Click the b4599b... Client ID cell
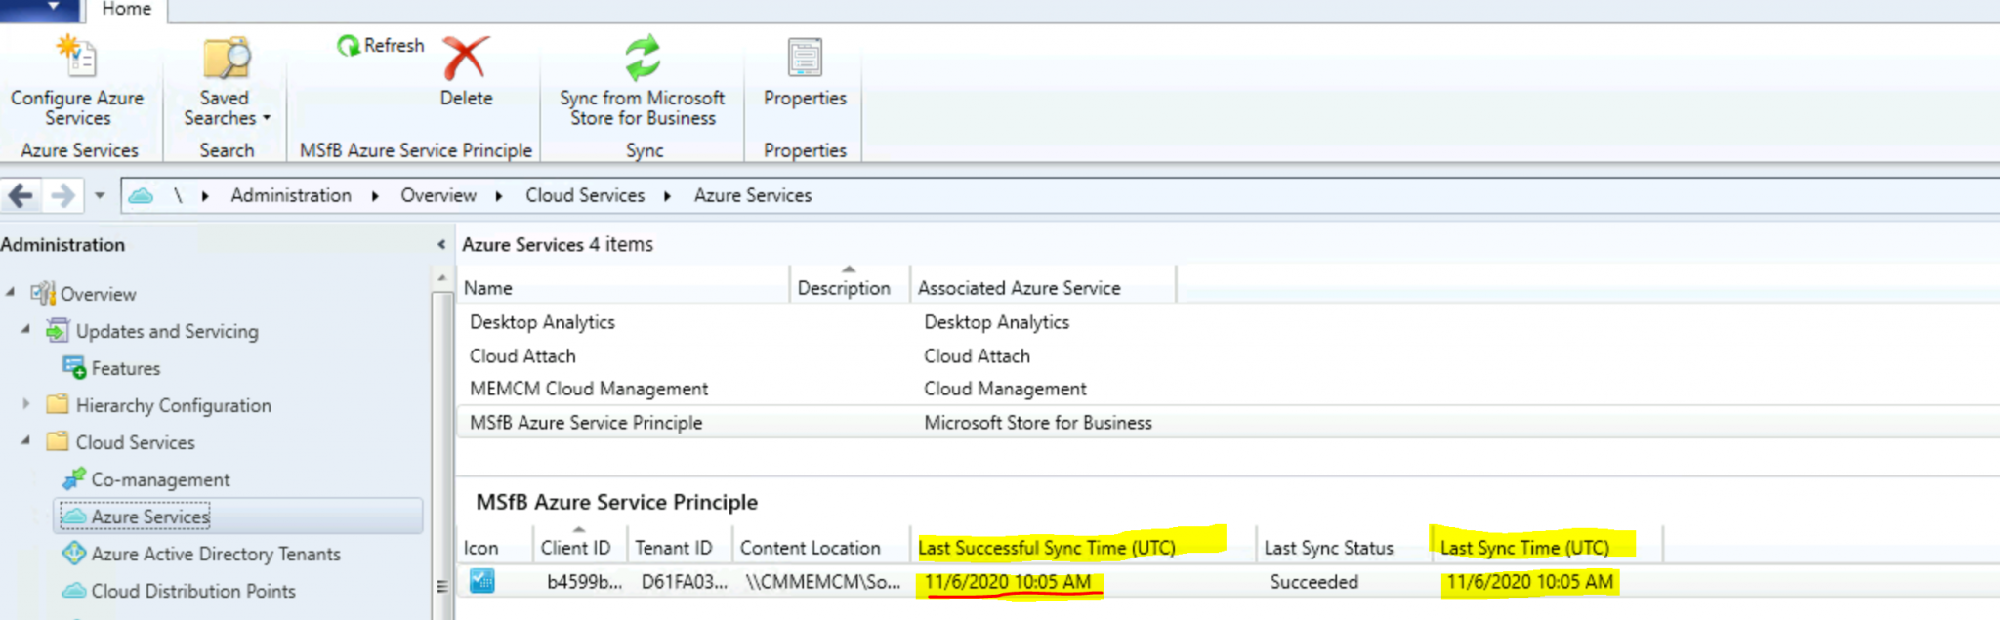2000x620 pixels. click(x=584, y=582)
